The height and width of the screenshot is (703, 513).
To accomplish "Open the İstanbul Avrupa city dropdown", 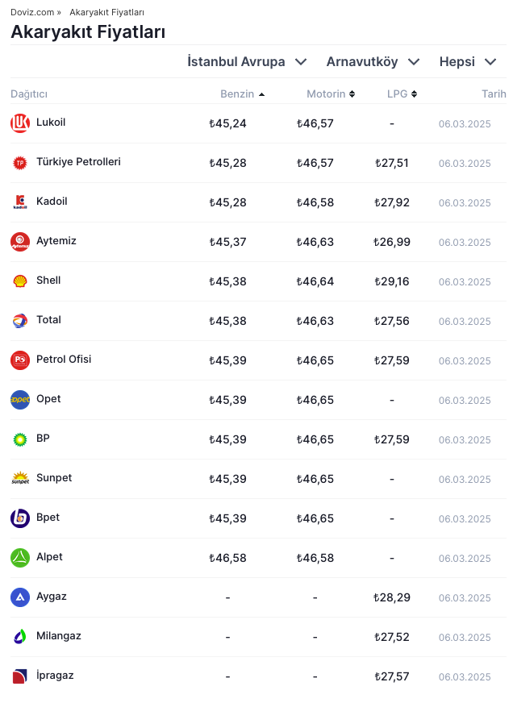I will 247,61.
